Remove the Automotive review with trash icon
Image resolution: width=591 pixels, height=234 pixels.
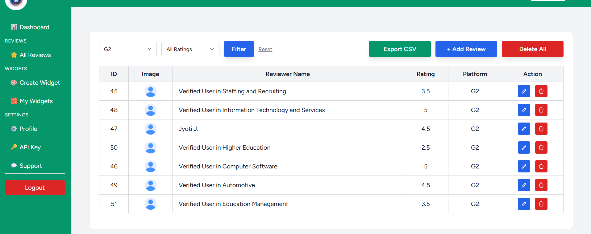click(x=541, y=185)
